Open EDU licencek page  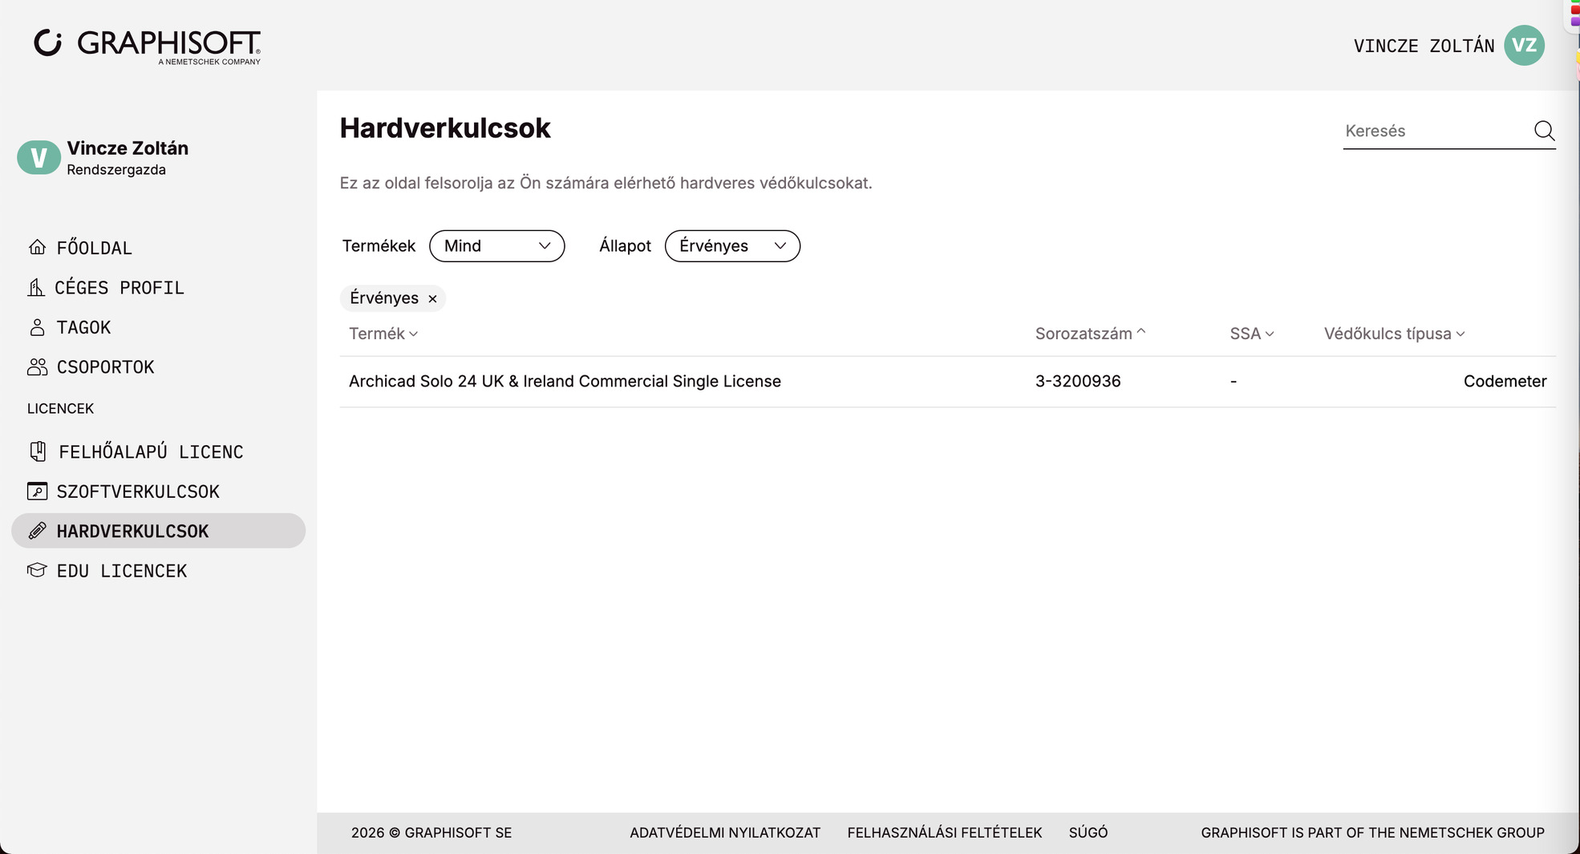pyautogui.click(x=122, y=571)
